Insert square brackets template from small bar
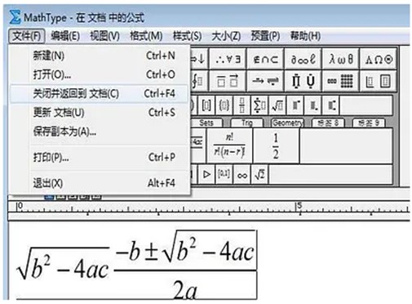 206,105
